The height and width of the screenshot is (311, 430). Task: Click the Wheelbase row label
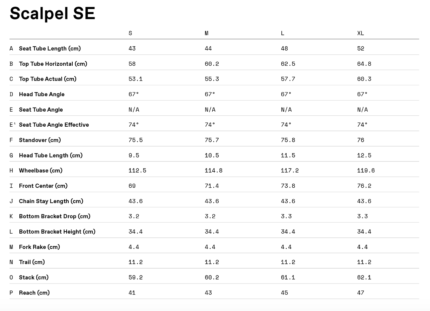coord(41,171)
